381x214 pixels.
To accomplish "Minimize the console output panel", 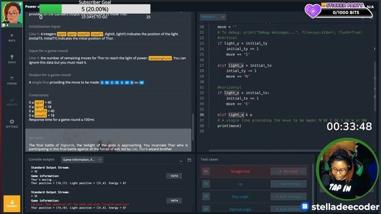I will (181, 160).
